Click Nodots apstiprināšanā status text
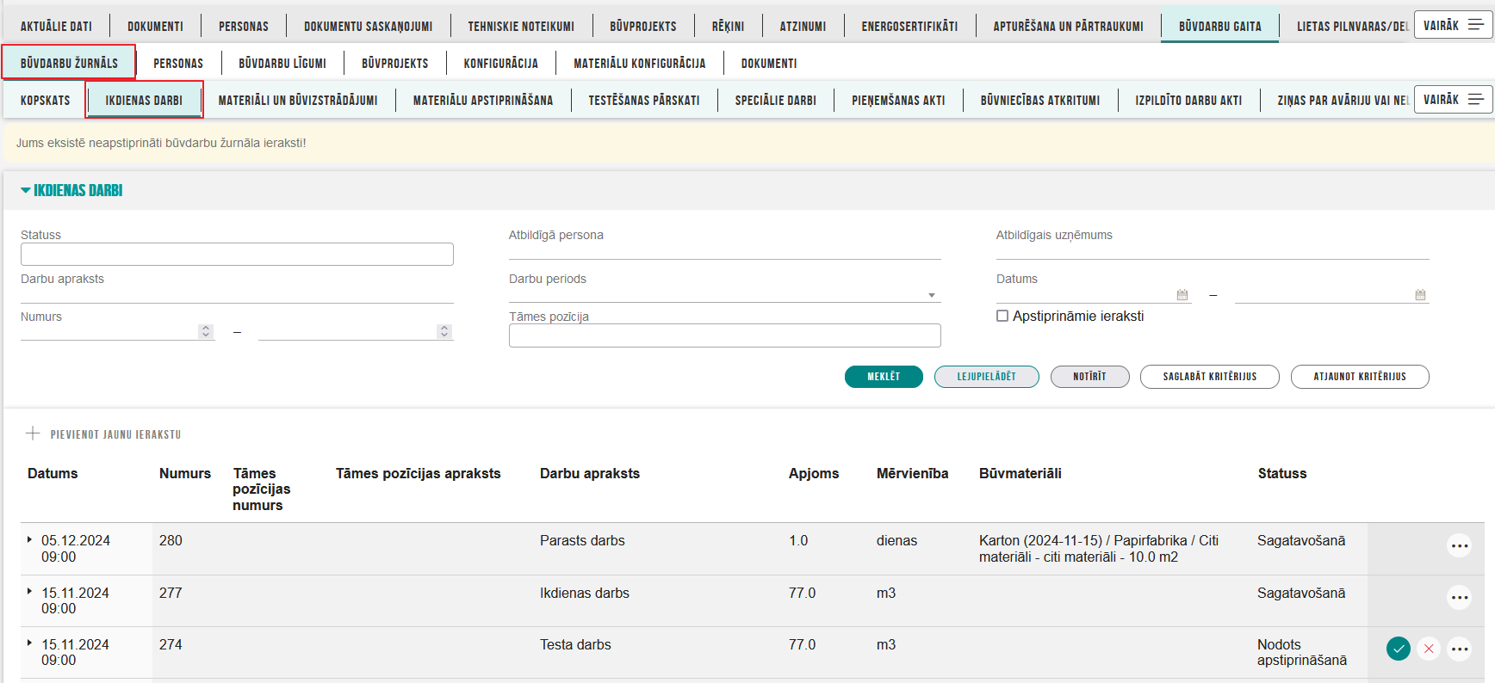 (x=1302, y=652)
